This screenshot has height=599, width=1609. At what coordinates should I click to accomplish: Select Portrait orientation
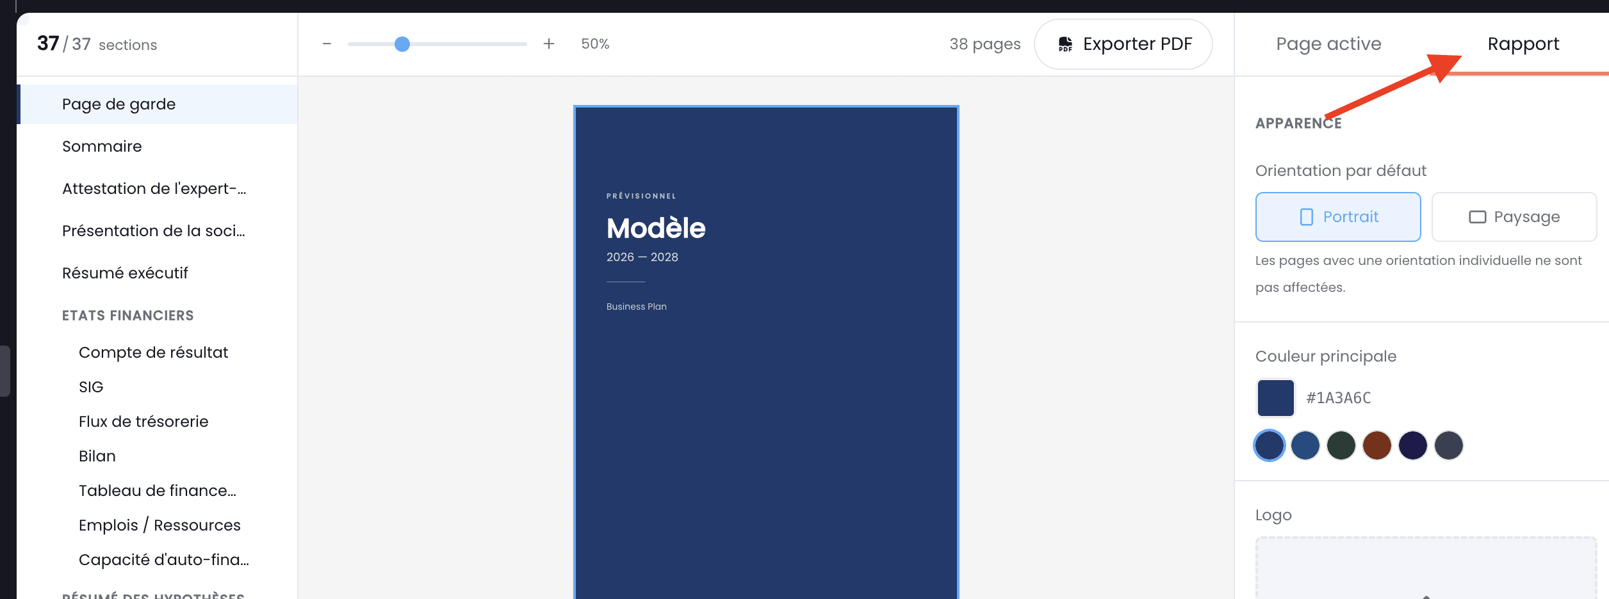pyautogui.click(x=1338, y=217)
